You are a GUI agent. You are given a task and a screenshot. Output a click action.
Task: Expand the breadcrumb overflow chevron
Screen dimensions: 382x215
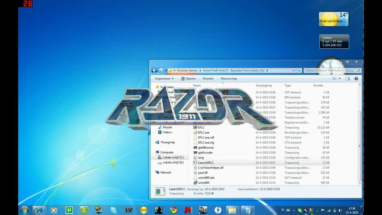point(174,70)
